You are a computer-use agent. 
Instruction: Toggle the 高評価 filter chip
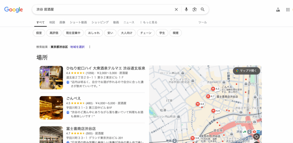click(x=54, y=33)
